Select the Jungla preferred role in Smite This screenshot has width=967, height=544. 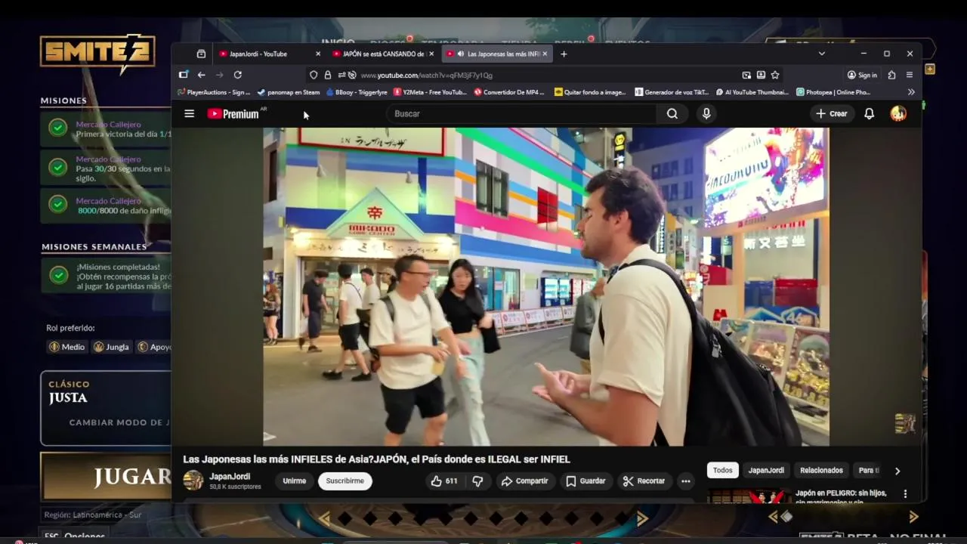tap(112, 347)
